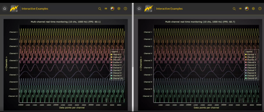
Task: Toggle Channel 6 in right chart legend
Action: (251, 68)
